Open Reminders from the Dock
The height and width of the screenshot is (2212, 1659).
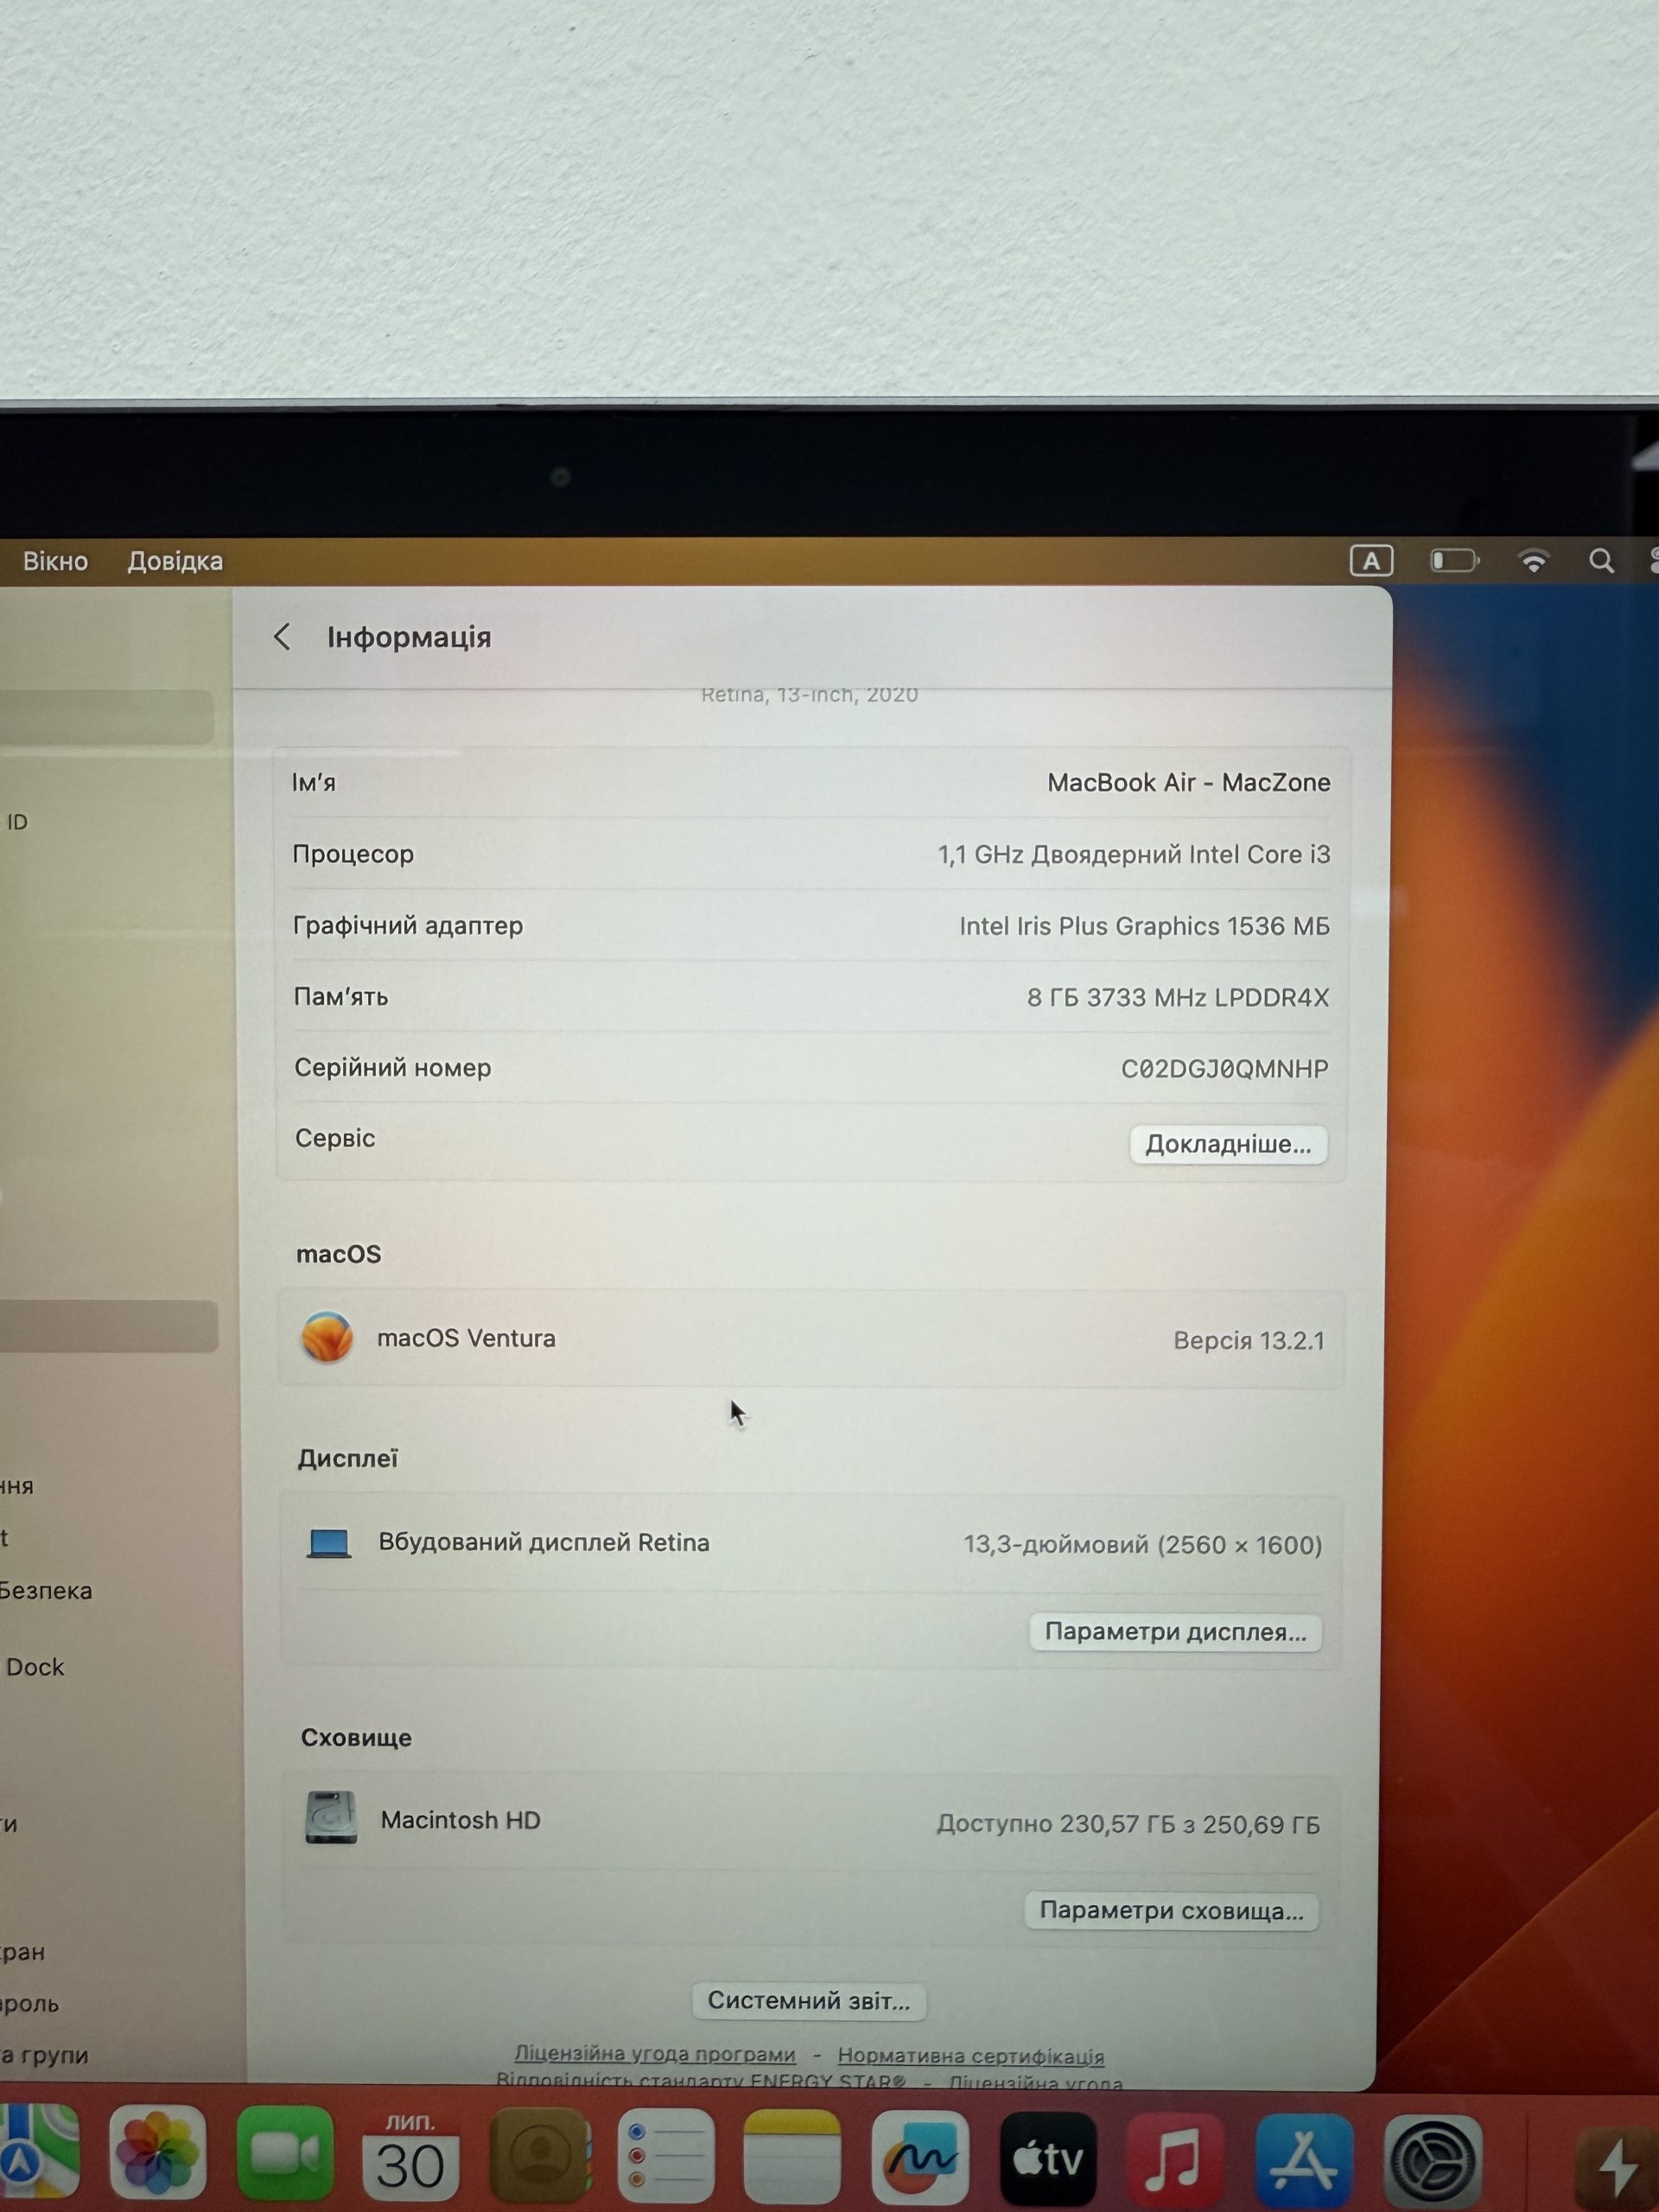point(666,2155)
